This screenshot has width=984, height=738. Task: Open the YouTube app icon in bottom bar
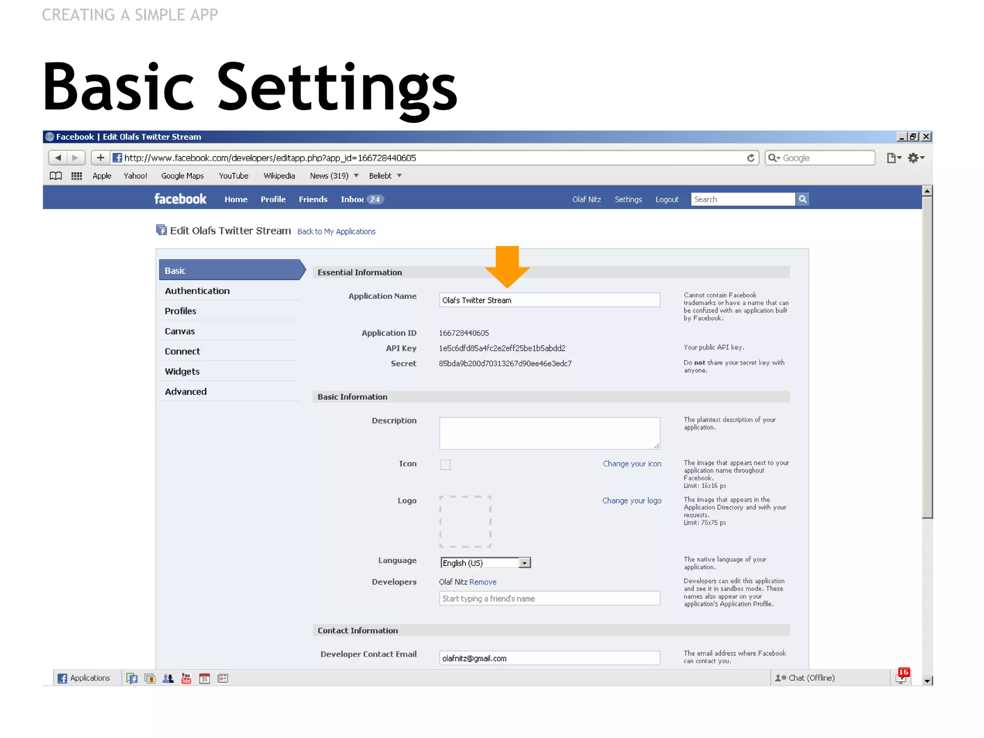tap(186, 678)
